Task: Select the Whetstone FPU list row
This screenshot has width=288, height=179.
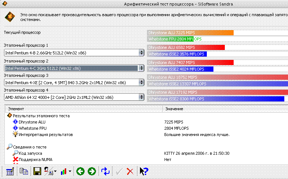Action: click(x=147, y=128)
